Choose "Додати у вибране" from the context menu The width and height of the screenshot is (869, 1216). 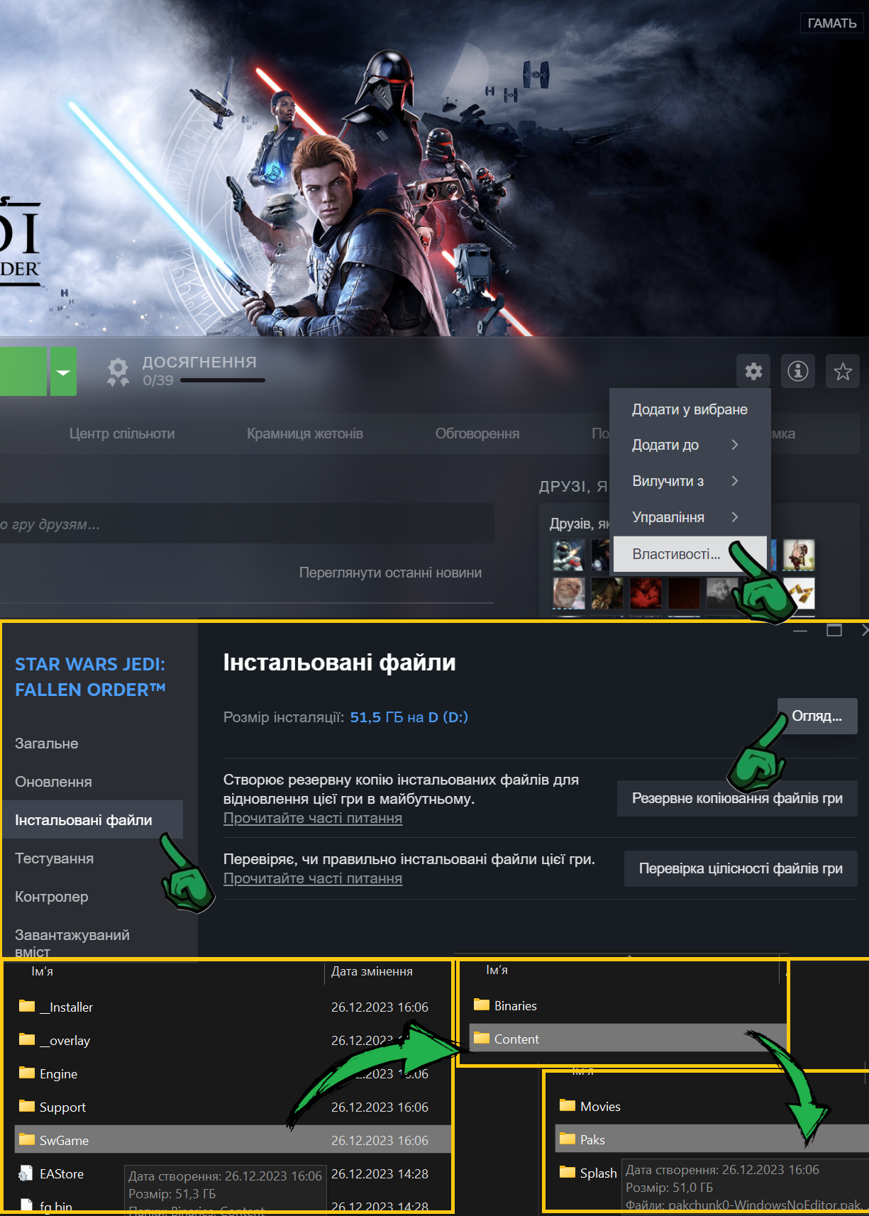690,409
